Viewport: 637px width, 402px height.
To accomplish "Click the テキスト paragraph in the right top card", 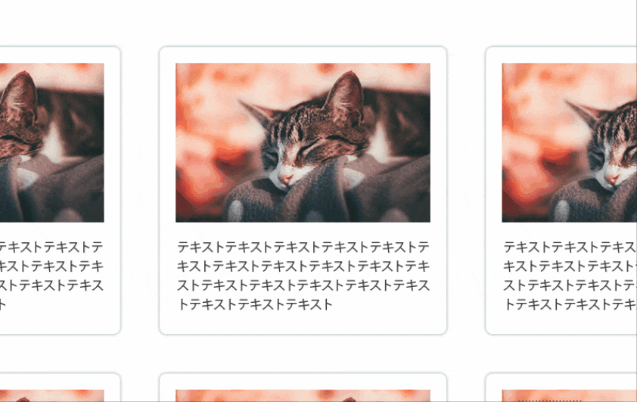I will click(570, 276).
